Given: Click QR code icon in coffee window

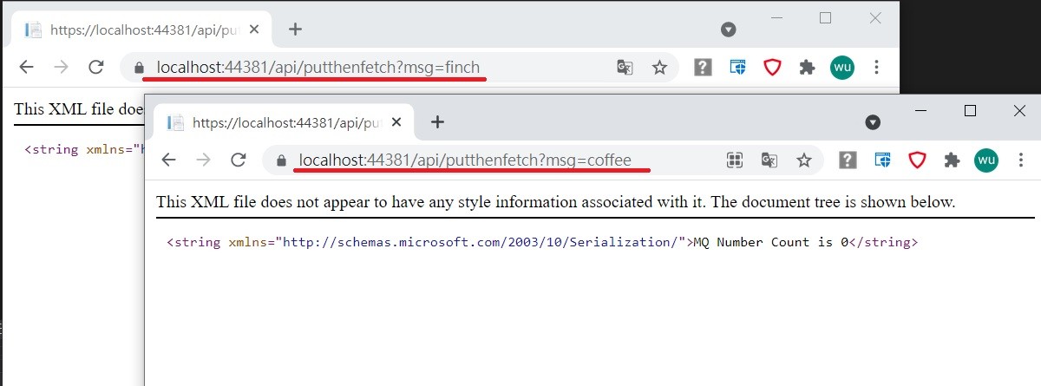Looking at the screenshot, I should click(735, 160).
